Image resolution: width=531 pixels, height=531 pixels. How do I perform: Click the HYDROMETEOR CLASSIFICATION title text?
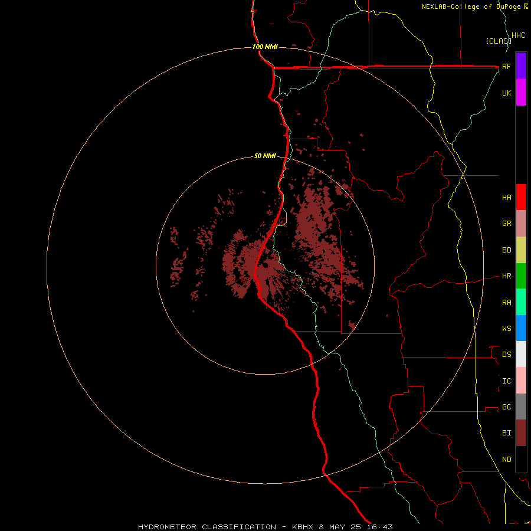(x=207, y=527)
